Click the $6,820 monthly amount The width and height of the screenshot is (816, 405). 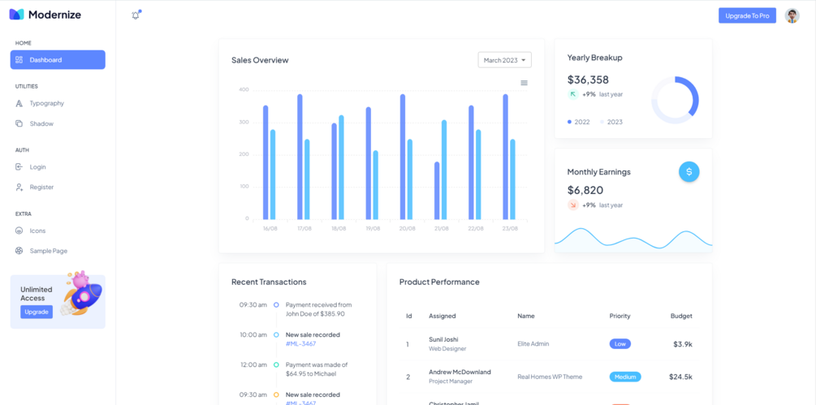pos(585,190)
